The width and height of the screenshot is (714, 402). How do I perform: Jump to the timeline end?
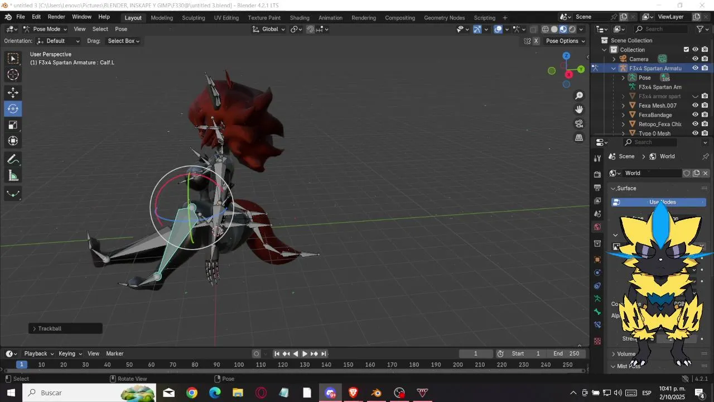click(x=324, y=353)
